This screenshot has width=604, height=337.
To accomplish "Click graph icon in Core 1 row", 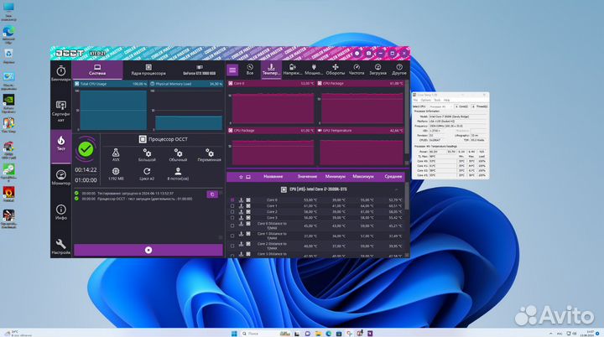I will point(241,206).
